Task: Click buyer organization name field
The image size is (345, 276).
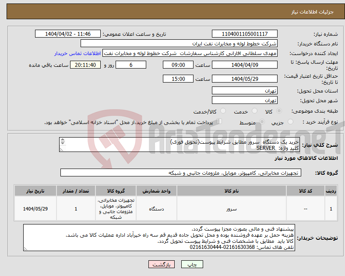Action: [x=179, y=43]
